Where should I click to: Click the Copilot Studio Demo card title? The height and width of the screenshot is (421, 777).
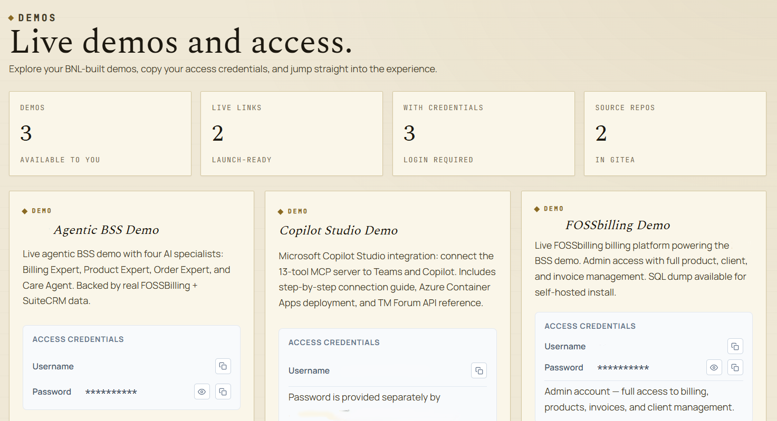(x=339, y=230)
